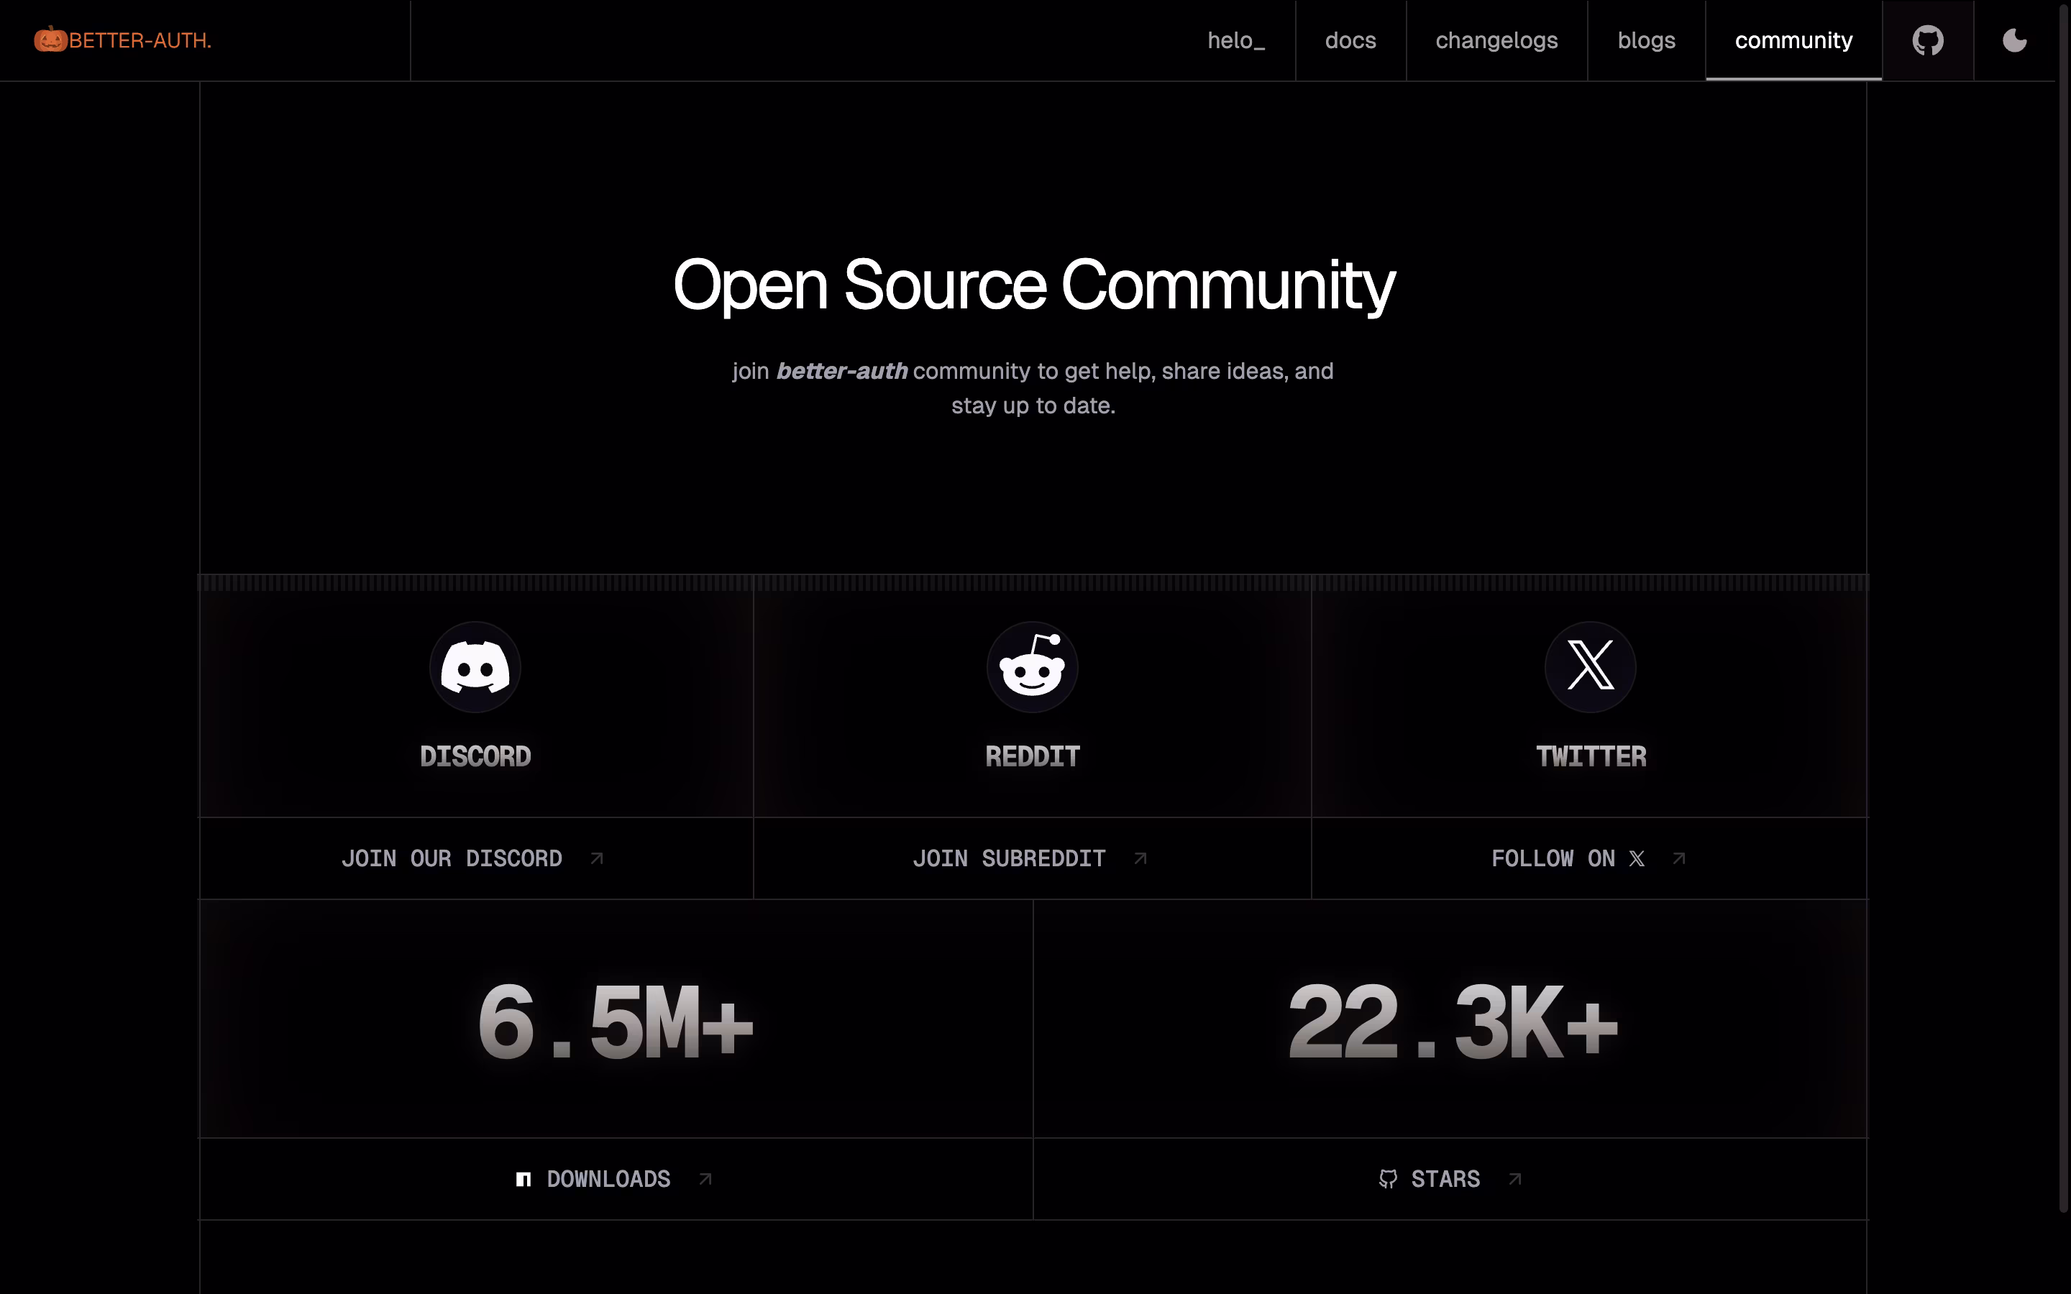
Task: Click the Reddit mascot icon
Action: click(x=1032, y=666)
